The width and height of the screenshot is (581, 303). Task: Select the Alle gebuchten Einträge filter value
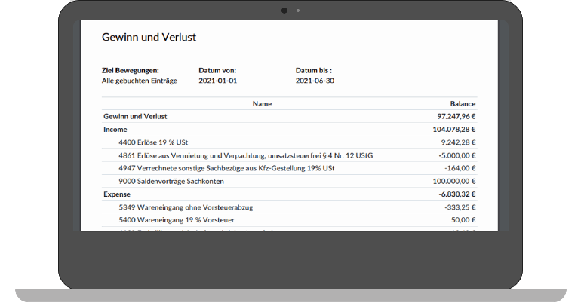[x=139, y=80]
